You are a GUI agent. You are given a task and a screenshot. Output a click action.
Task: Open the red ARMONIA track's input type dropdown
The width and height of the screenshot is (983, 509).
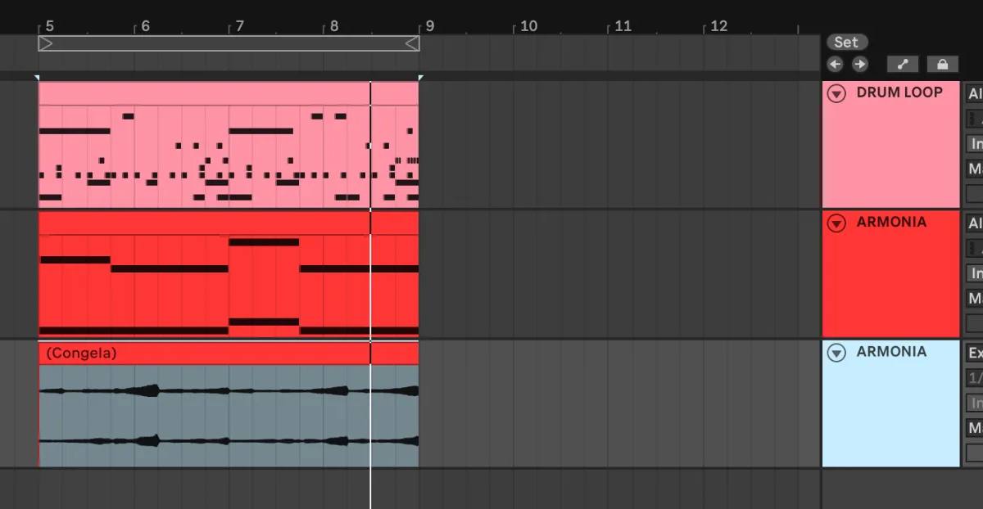(974, 223)
